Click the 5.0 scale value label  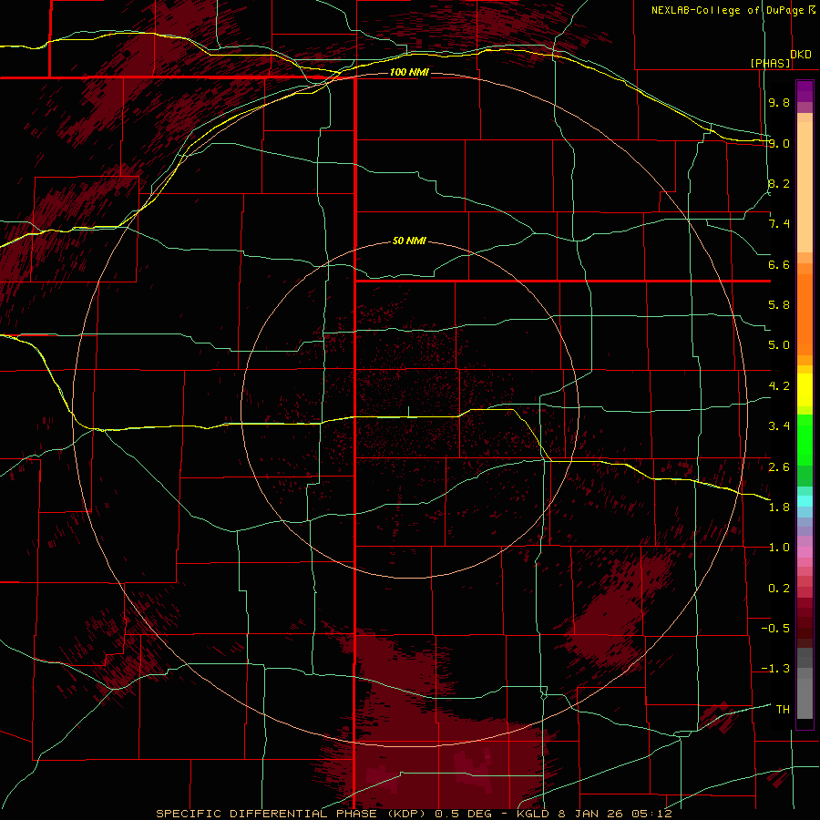(779, 345)
